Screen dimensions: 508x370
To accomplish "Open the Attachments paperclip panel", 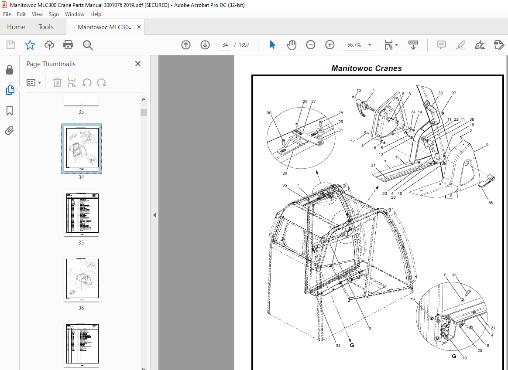I will click(10, 131).
